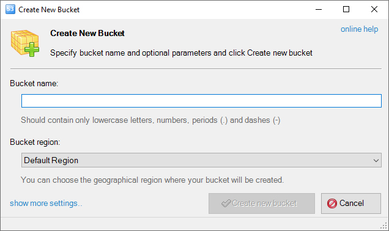
Task: Click the S3 app icon in title bar
Action: point(10,9)
